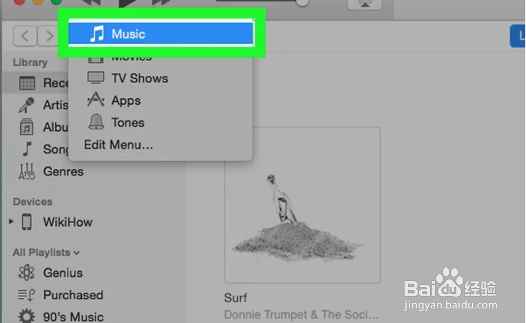Click the WikiHow iPhone device icon
This screenshot has width=526, height=323.
[27, 222]
